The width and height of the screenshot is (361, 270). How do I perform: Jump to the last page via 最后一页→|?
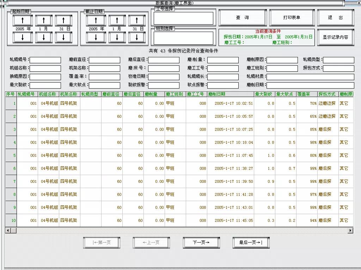[x=251, y=242]
